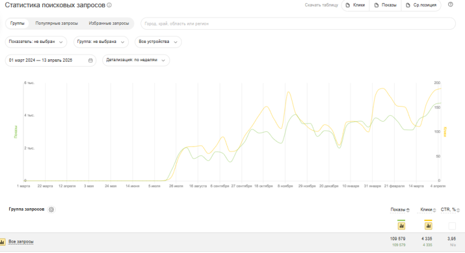Click the Показы value 109 579
Viewport: 465px width, 253px height.
click(398, 238)
